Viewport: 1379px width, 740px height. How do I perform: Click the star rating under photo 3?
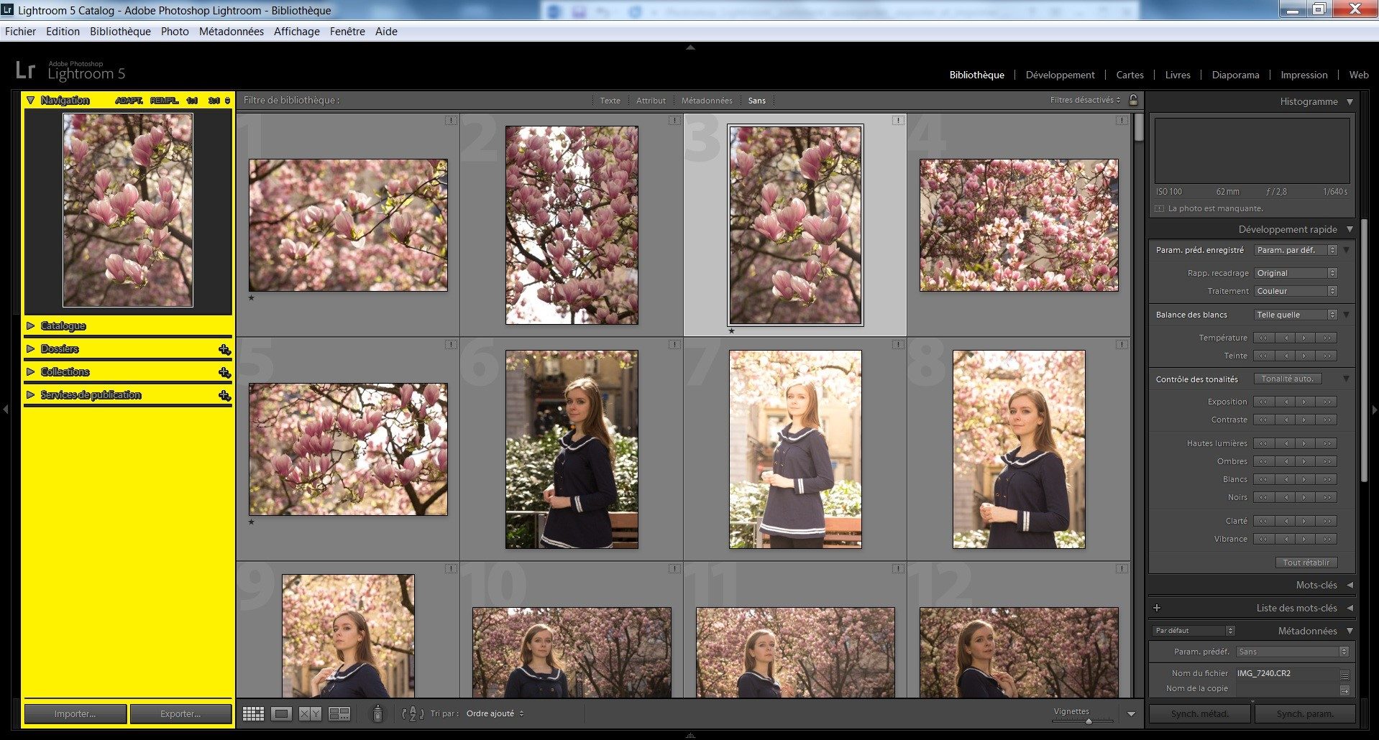731,331
